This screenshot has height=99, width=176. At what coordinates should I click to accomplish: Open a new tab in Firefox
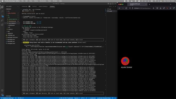tap(150, 4)
